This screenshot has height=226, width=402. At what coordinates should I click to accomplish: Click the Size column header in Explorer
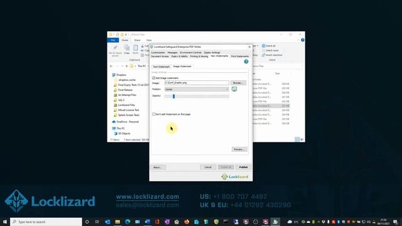tap(278, 73)
